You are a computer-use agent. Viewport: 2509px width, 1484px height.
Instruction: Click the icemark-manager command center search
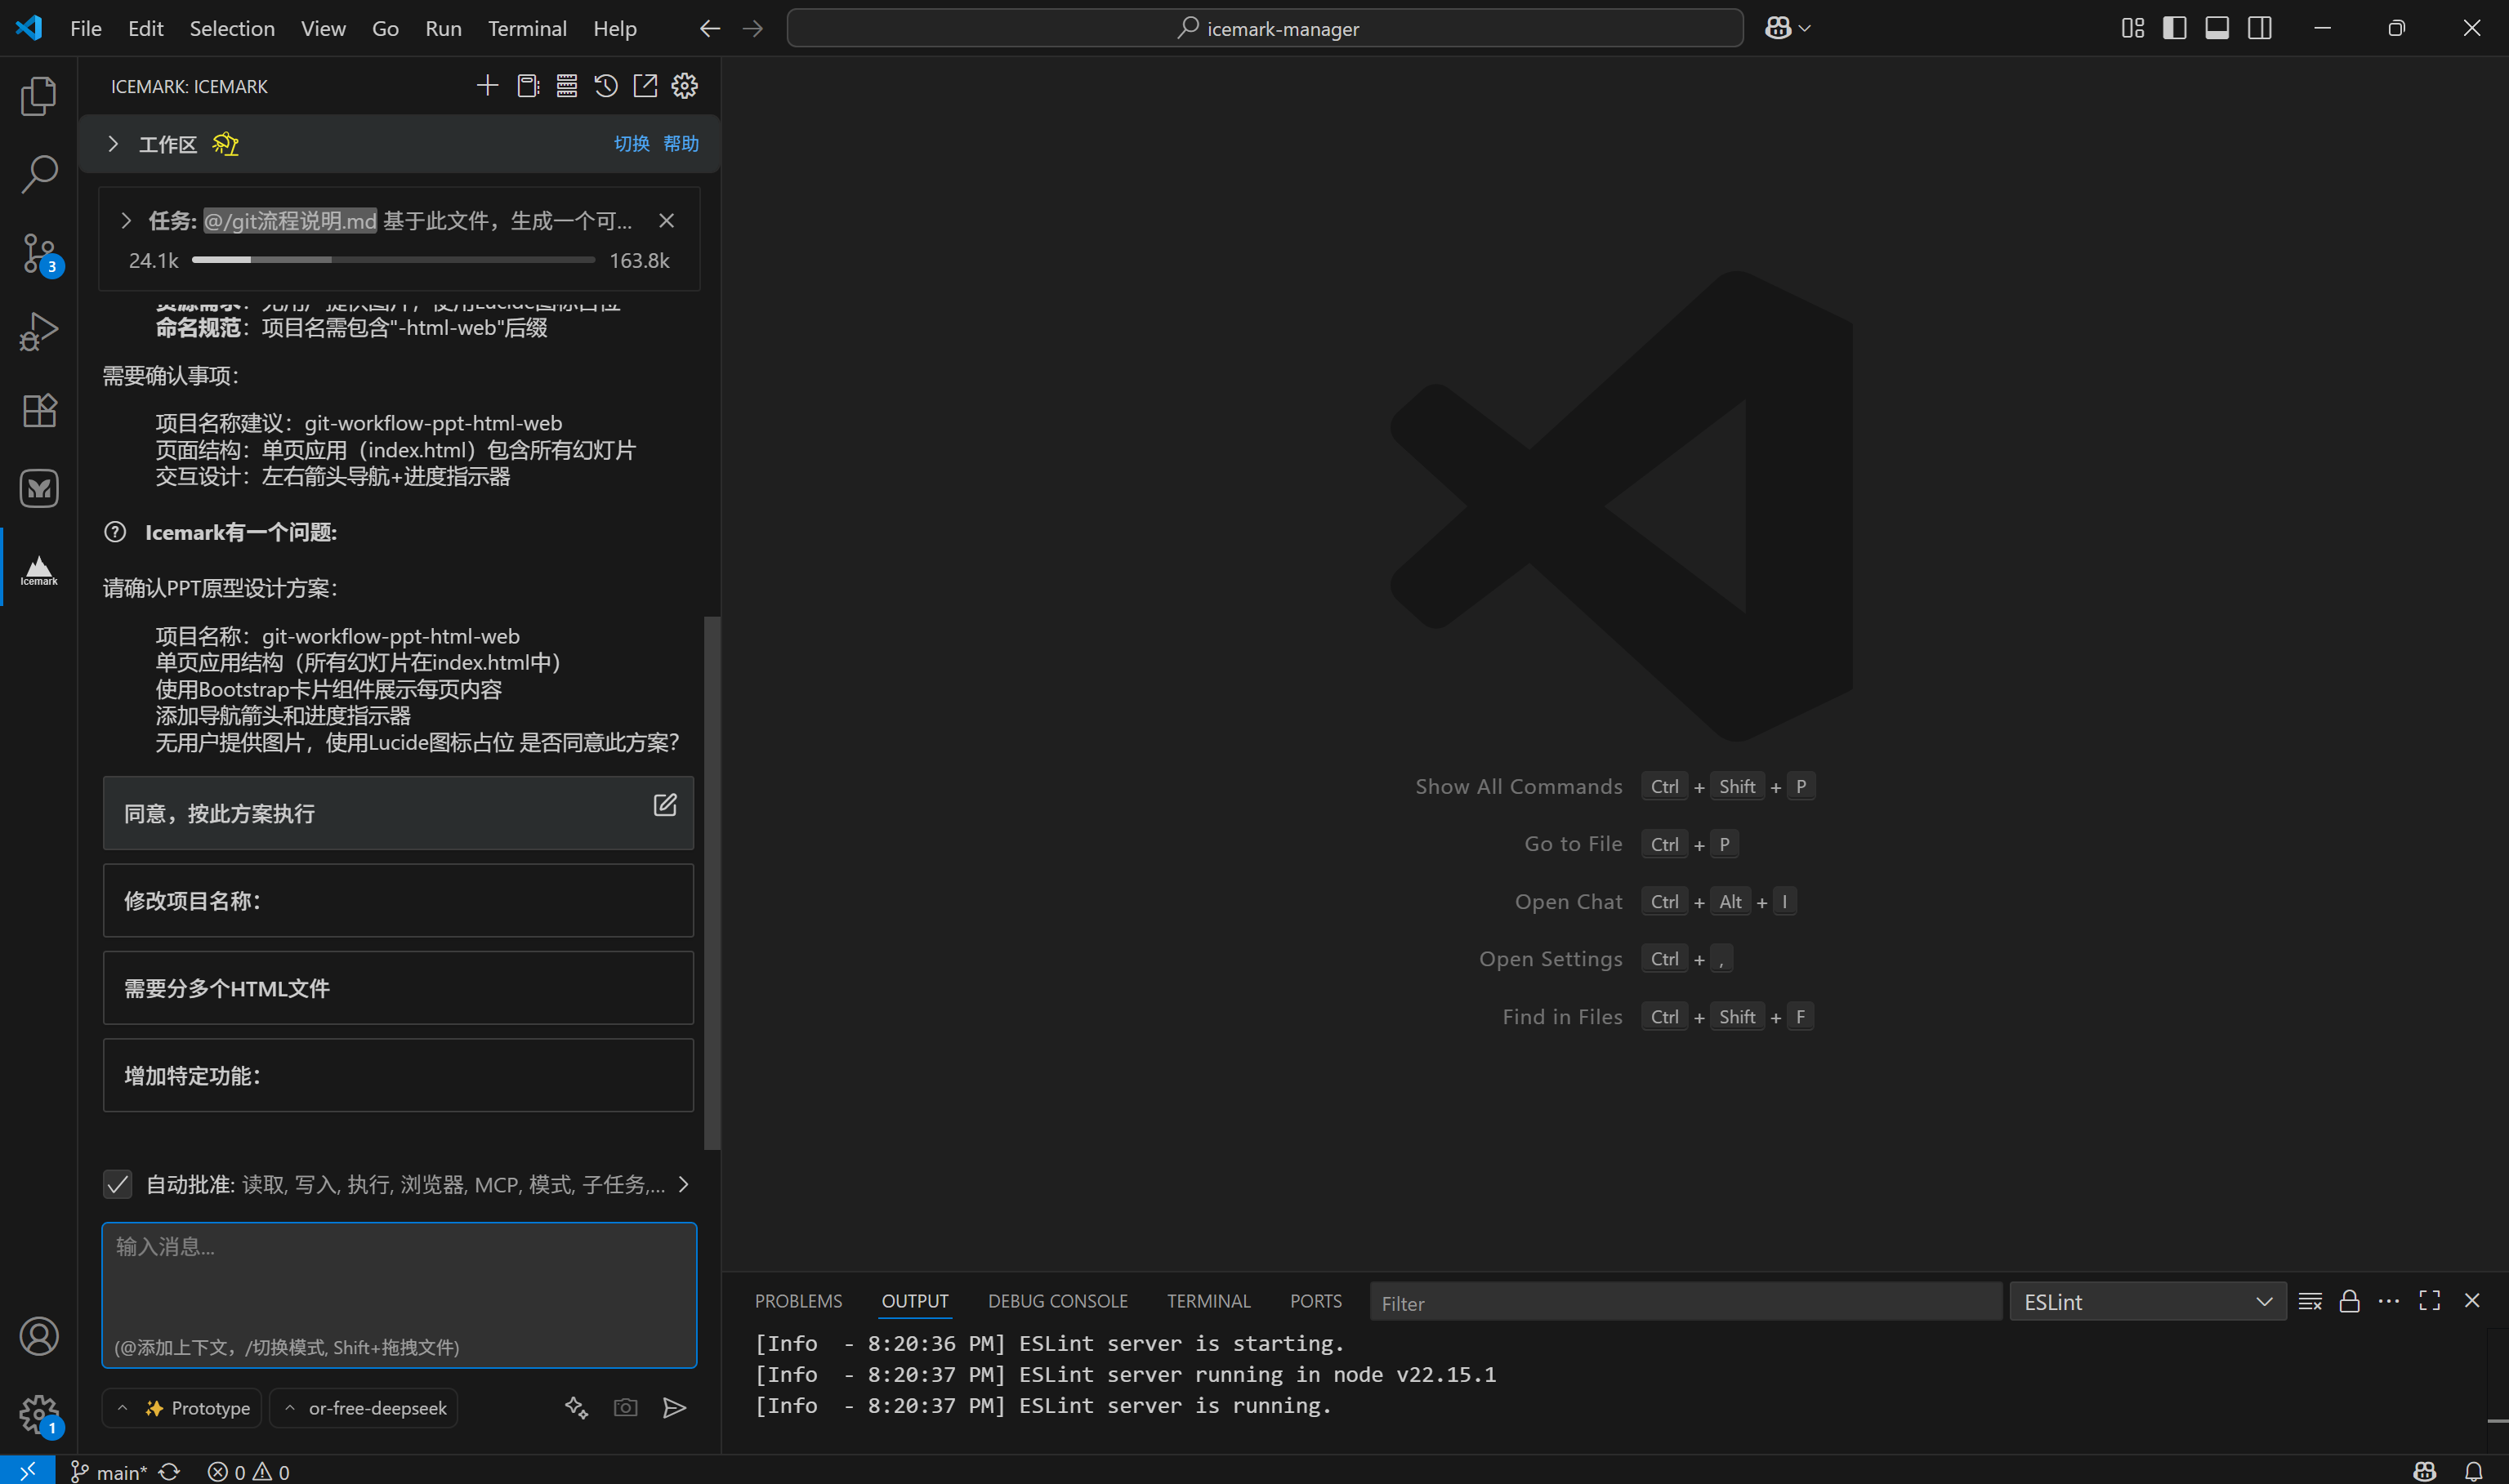1265,28
